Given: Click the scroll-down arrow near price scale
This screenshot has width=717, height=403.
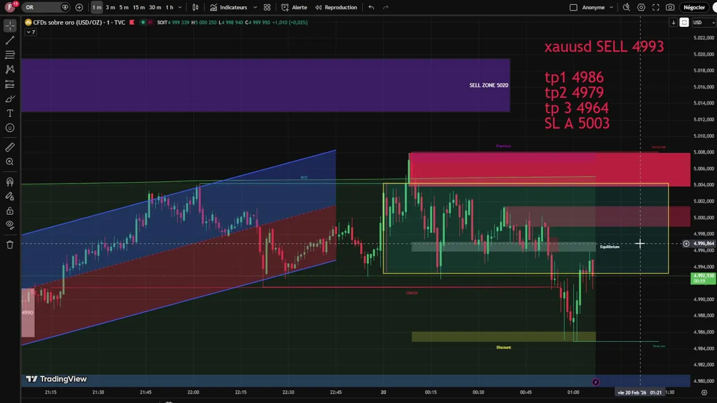Looking at the screenshot, I should coord(673,22).
